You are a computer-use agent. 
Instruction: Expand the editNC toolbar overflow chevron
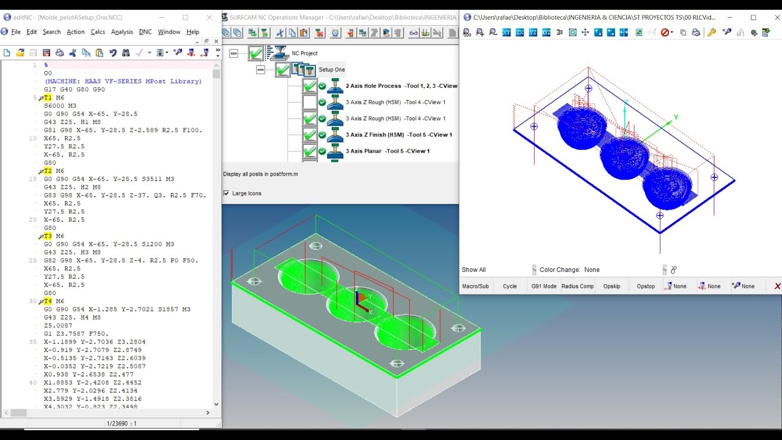click(x=217, y=53)
